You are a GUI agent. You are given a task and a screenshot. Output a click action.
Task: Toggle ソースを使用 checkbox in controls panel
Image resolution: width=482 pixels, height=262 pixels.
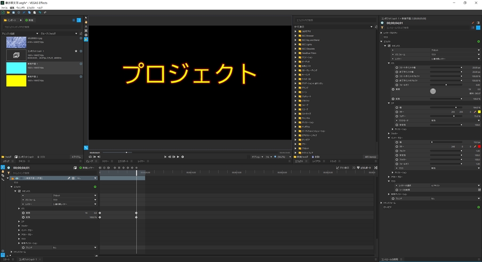479,190
